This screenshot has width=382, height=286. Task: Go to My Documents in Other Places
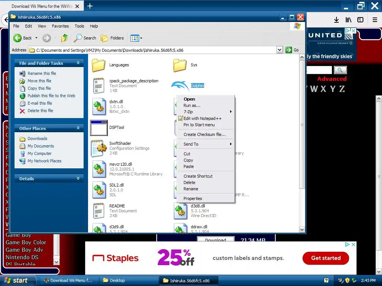41,146
